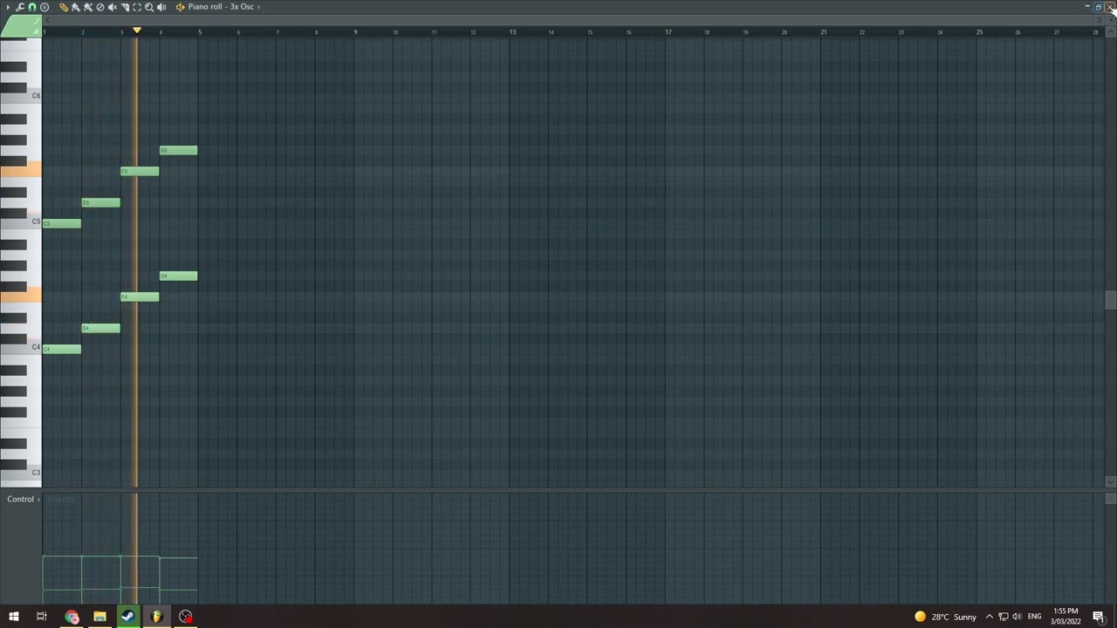Select the Select marquee tool
1117x628 pixels.
click(x=137, y=7)
